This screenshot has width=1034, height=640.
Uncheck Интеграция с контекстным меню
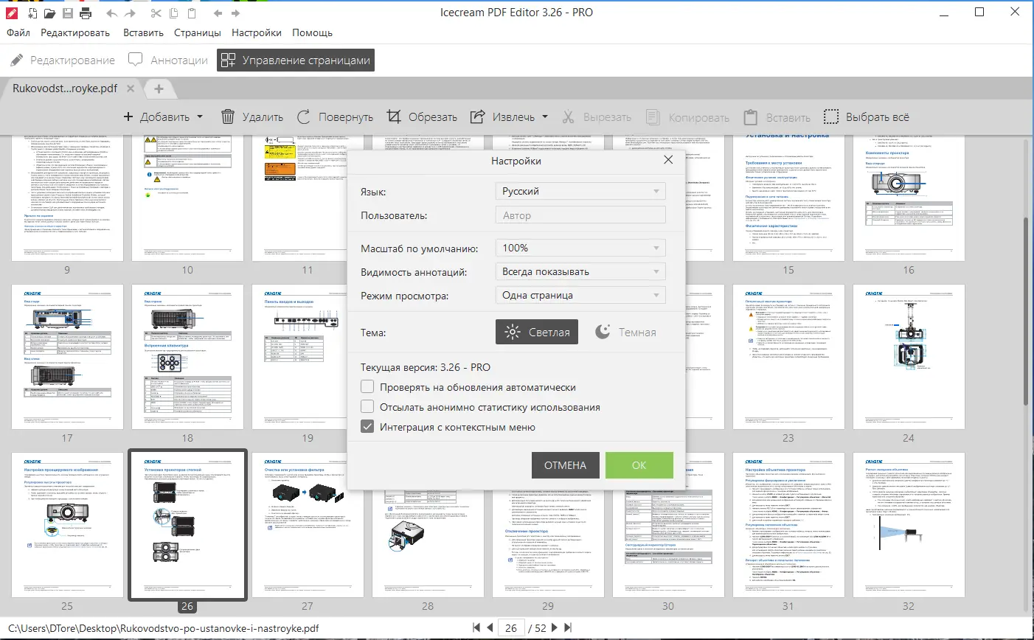[367, 426]
